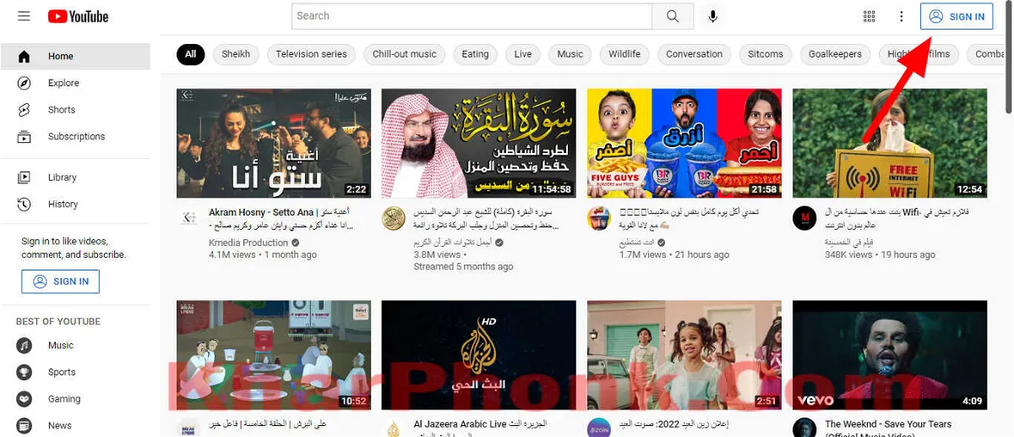Click the YouTube logo
The width and height of the screenshot is (1014, 437).
coord(78,16)
